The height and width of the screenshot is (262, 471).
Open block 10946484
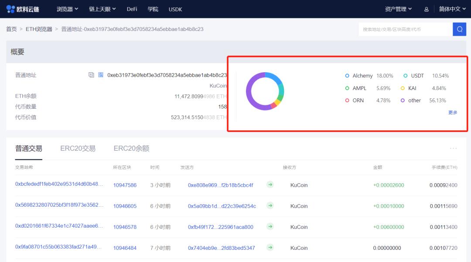[125, 248]
